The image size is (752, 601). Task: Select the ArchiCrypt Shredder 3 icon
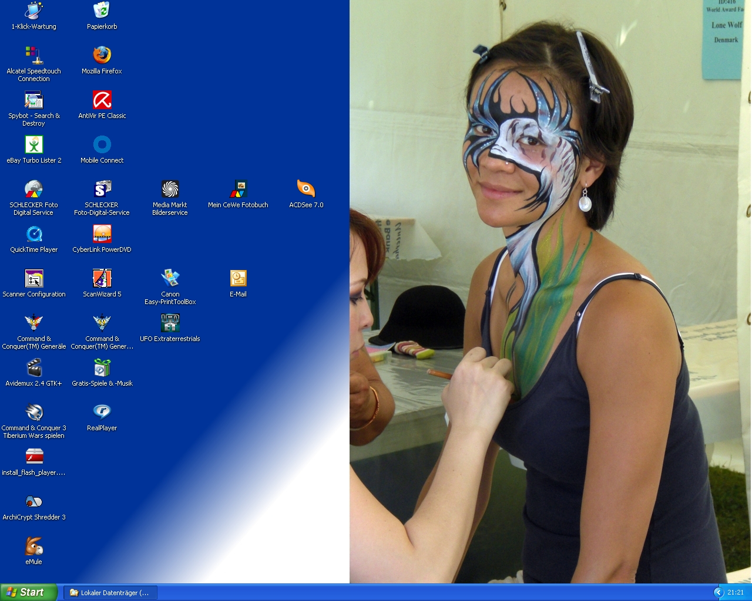pyautogui.click(x=33, y=502)
